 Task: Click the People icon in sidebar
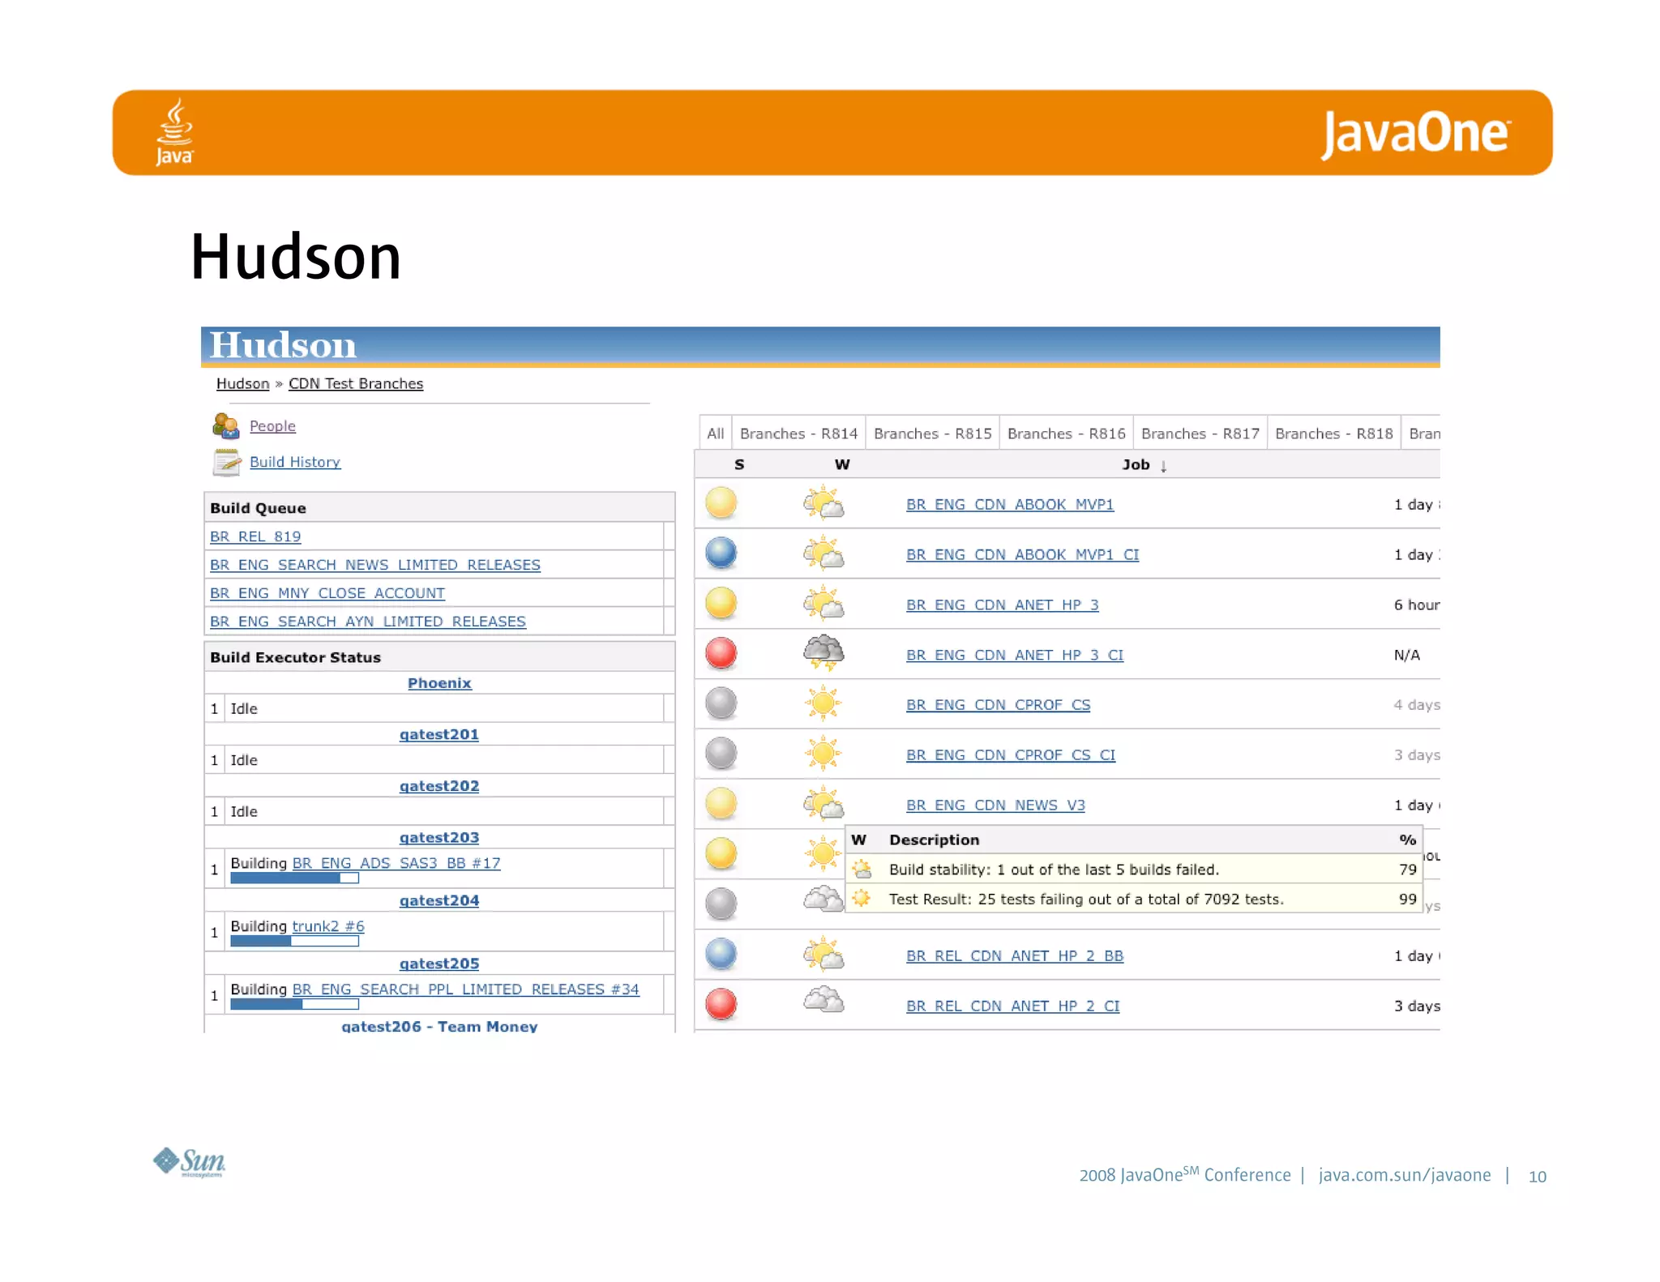point(225,425)
